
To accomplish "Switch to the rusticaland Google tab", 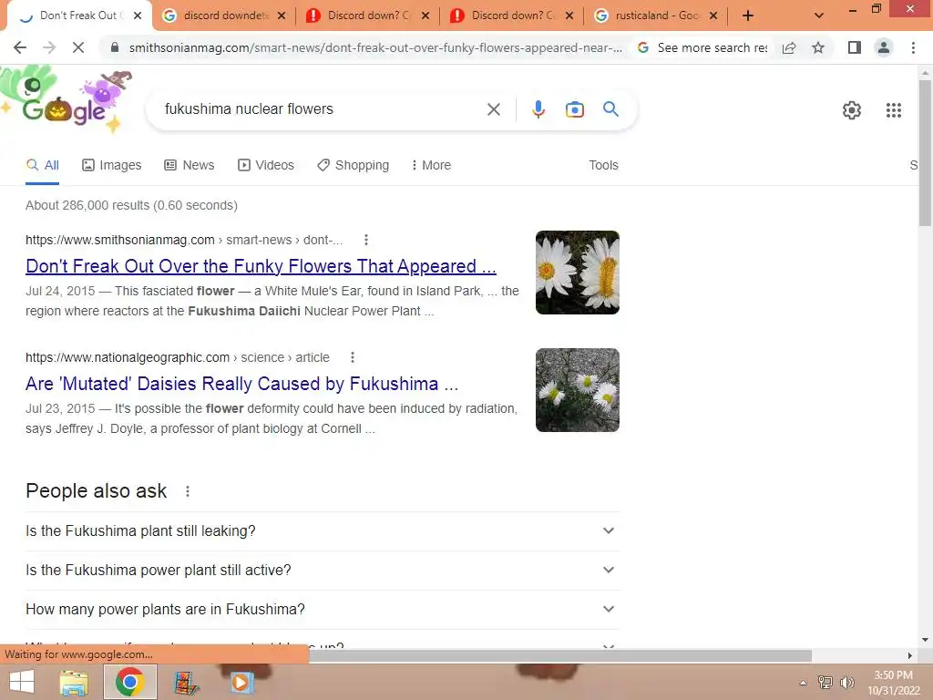I will [657, 15].
